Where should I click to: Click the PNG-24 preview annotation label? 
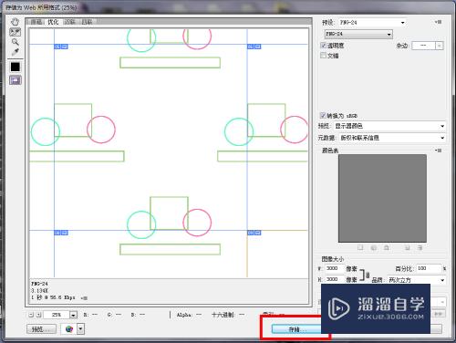[x=39, y=284]
